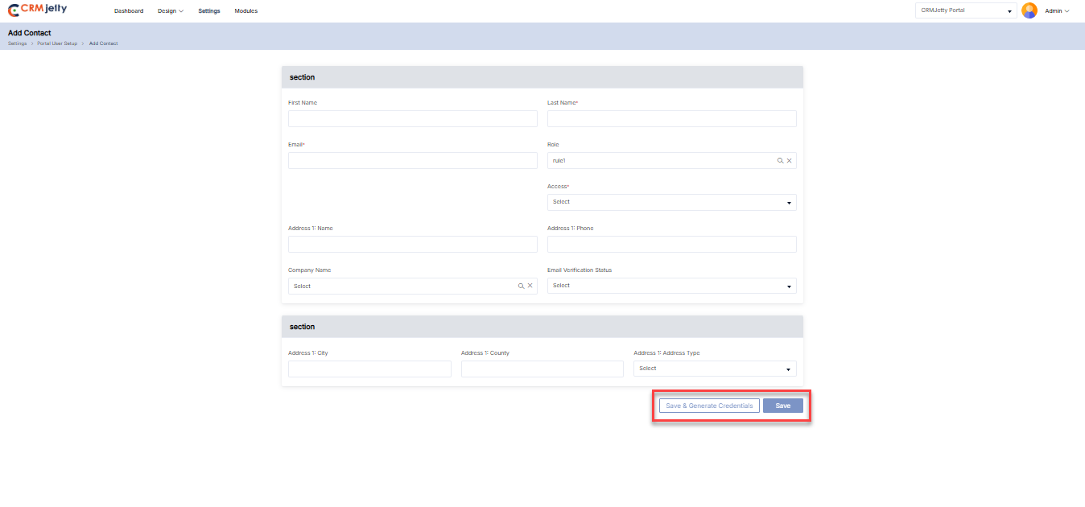Click the search icon in Role field
This screenshot has width=1085, height=507.
click(780, 161)
